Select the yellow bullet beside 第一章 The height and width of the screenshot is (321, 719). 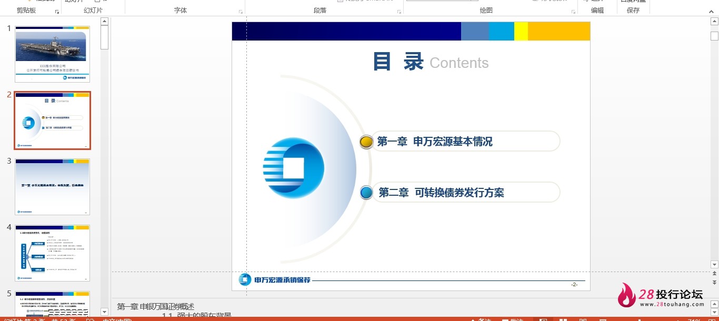click(366, 142)
